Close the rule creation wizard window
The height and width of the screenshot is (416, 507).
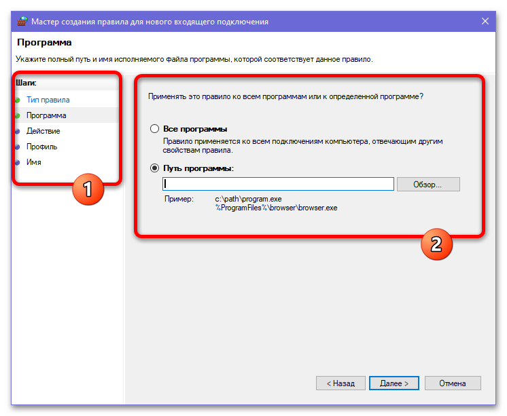click(485, 21)
